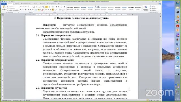Click the page count in the status bar
181x102 pixels.
click(x=7, y=100)
